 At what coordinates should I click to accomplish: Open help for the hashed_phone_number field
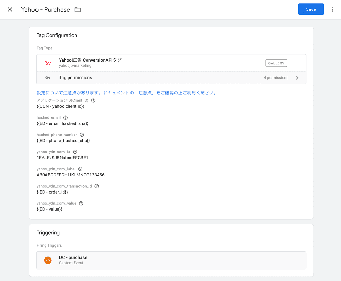[81, 135]
